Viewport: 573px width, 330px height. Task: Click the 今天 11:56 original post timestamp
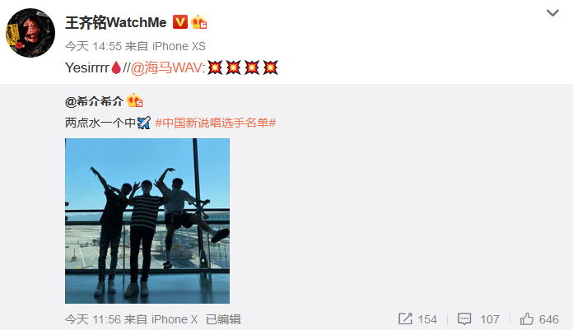(x=93, y=319)
